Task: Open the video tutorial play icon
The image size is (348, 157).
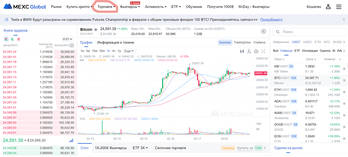Action: click(x=263, y=31)
